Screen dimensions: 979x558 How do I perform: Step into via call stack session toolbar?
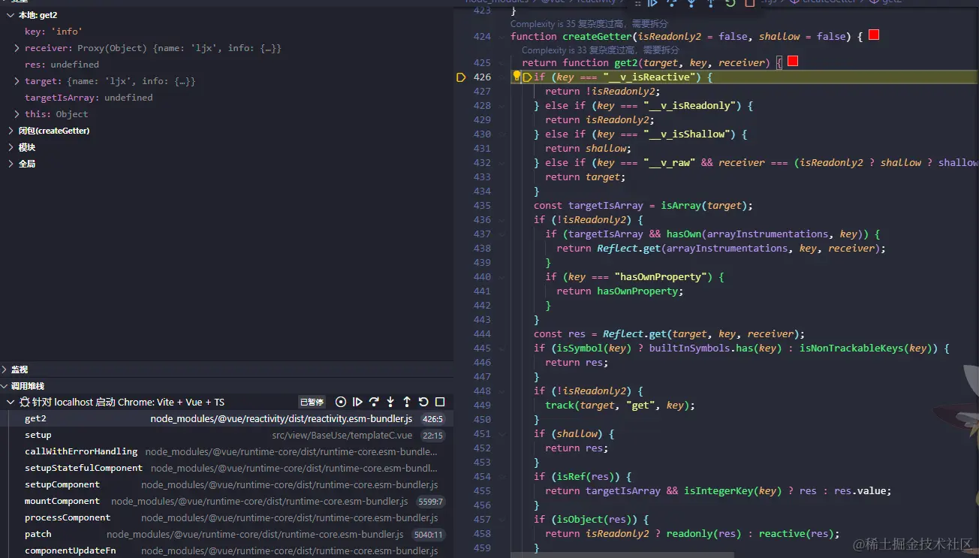tap(390, 402)
